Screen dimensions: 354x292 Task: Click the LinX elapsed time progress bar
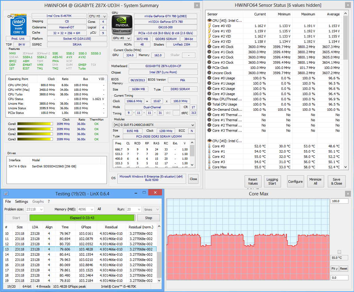point(82,218)
